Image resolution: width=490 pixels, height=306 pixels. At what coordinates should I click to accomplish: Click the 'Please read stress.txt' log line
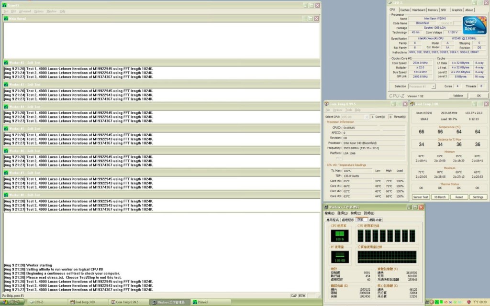coord(63,277)
